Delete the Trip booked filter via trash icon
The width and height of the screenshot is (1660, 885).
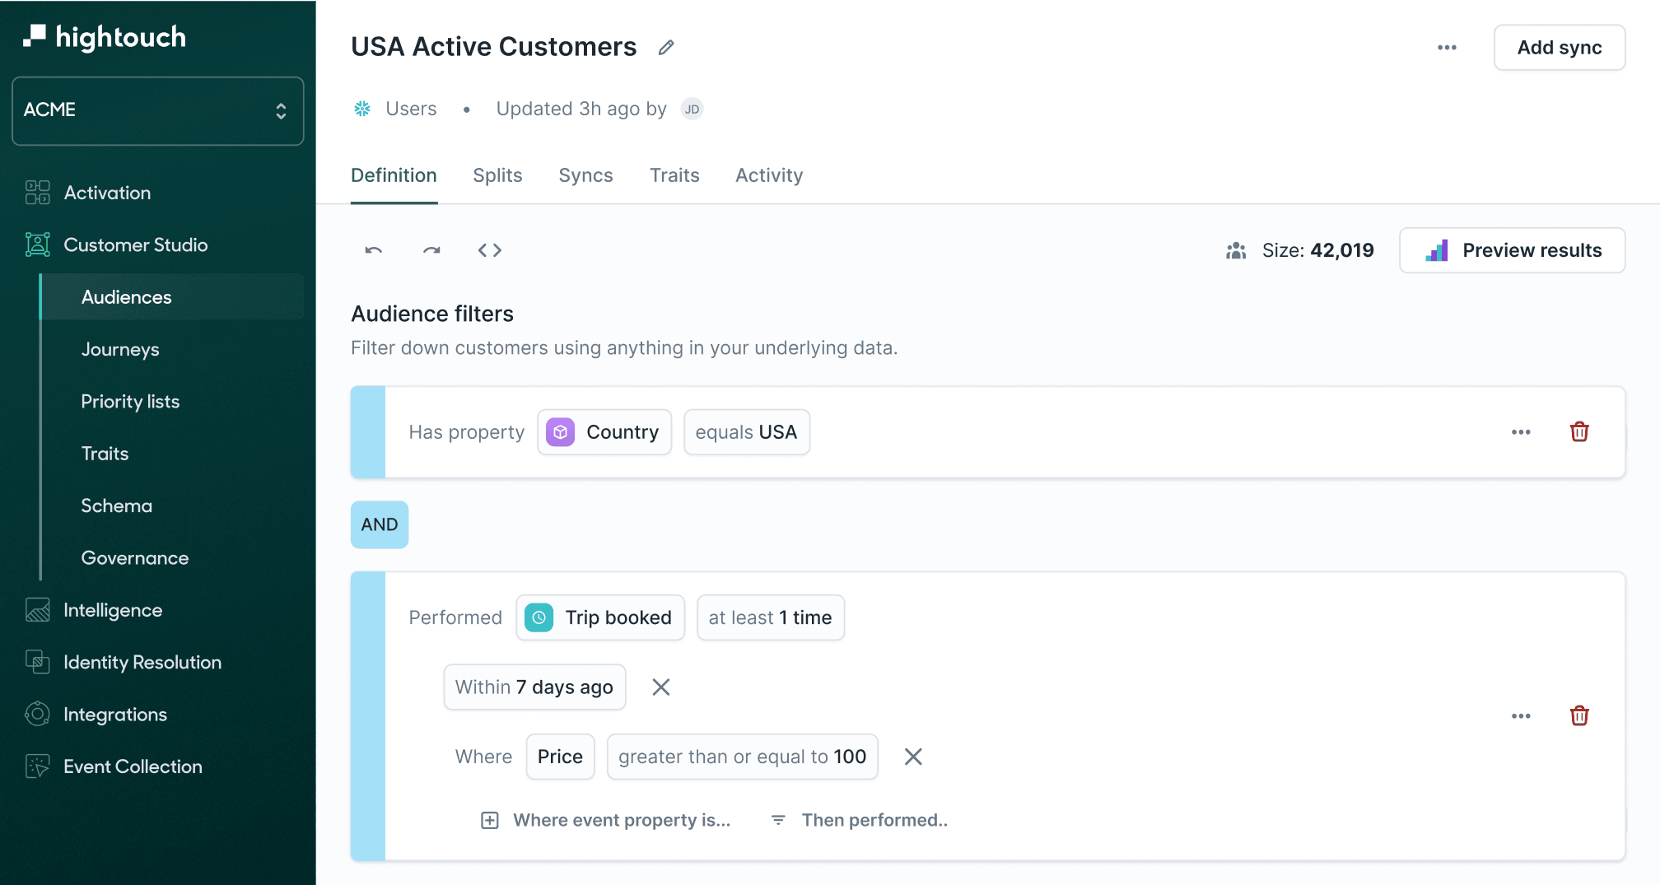pos(1579,715)
